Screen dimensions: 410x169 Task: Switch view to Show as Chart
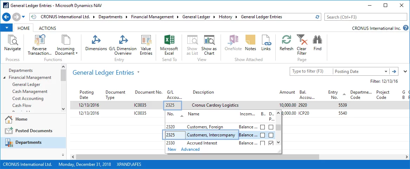[x=209, y=41]
